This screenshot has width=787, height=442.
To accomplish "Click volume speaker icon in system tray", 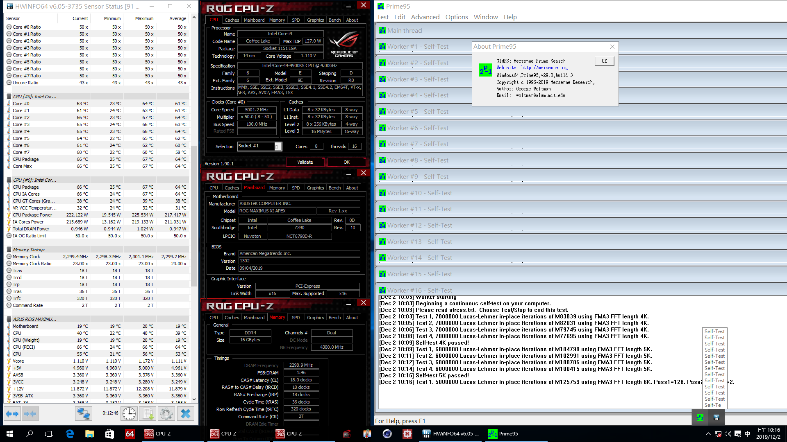I will tap(728, 434).
